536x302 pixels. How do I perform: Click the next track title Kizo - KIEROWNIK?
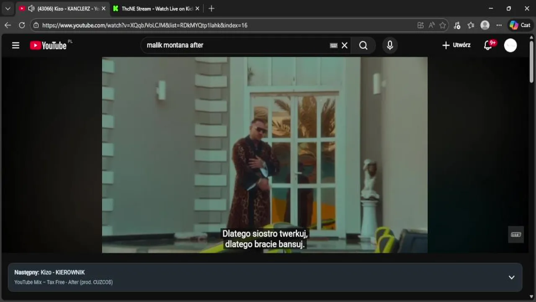point(62,272)
